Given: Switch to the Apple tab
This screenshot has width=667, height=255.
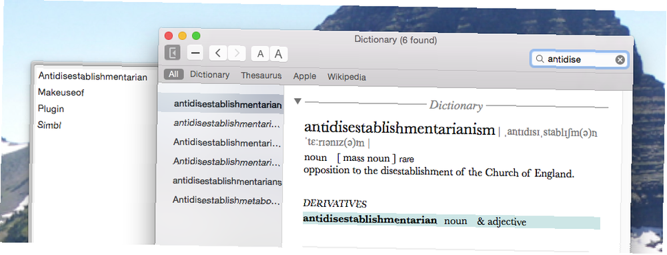Looking at the screenshot, I should [x=305, y=76].
